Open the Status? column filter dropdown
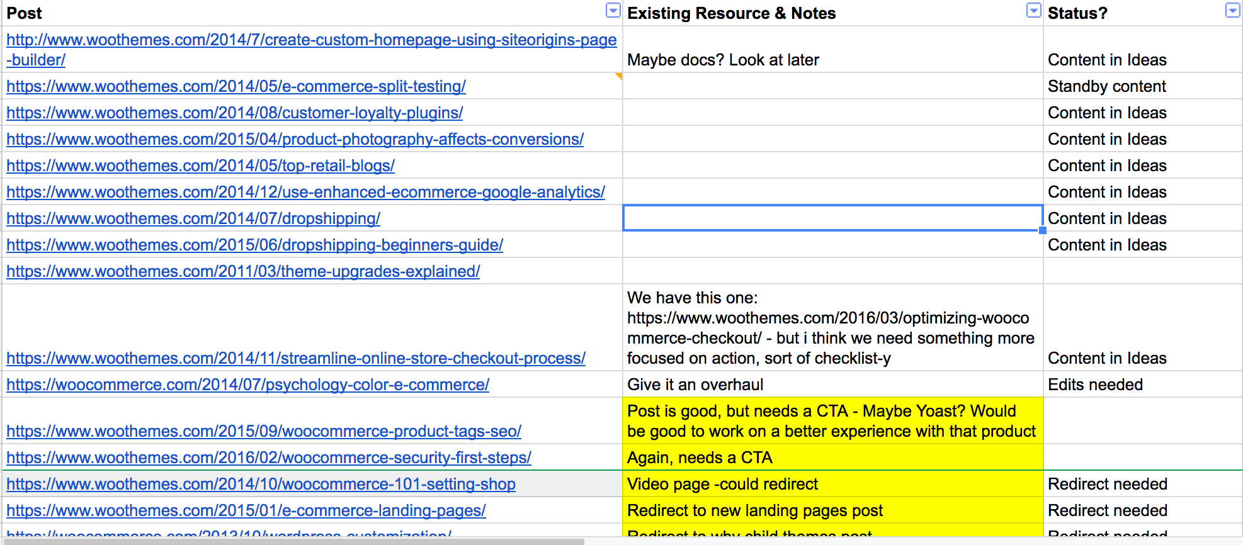Viewport: 1243px width, 545px height. pos(1232,10)
